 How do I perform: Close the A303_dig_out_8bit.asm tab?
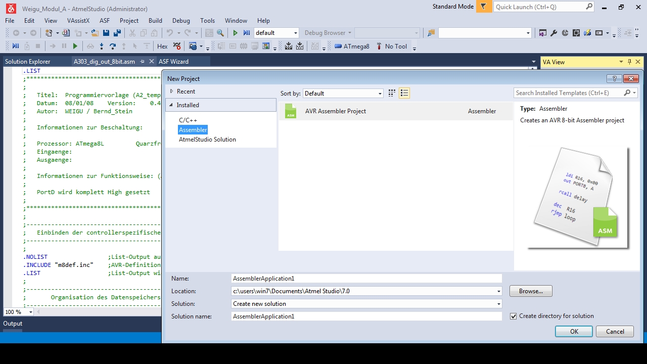click(x=151, y=62)
